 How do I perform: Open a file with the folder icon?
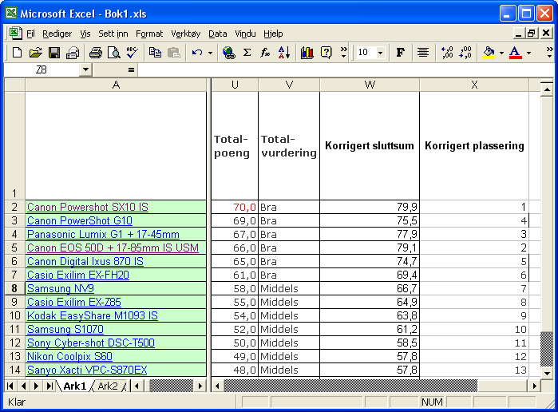pos(35,53)
